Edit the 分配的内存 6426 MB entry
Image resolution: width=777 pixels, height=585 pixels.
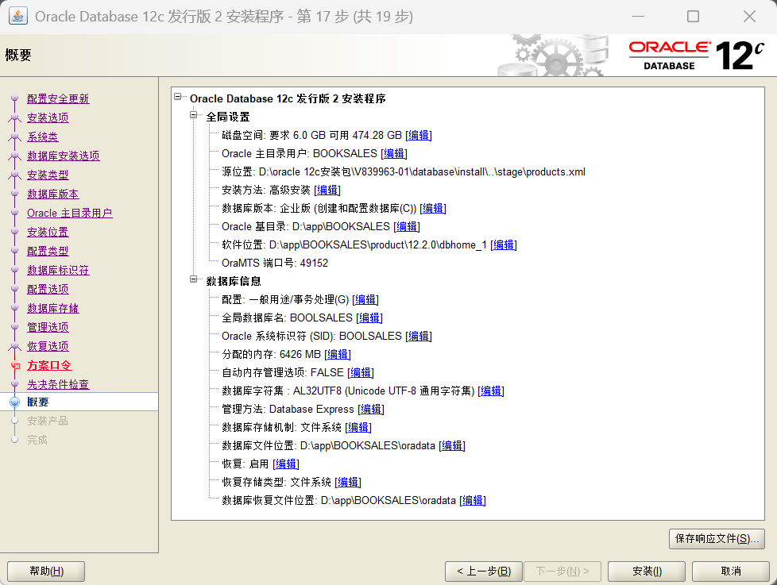[338, 354]
